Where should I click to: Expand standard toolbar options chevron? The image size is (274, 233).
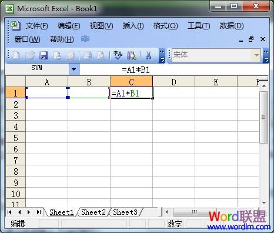click(162, 55)
